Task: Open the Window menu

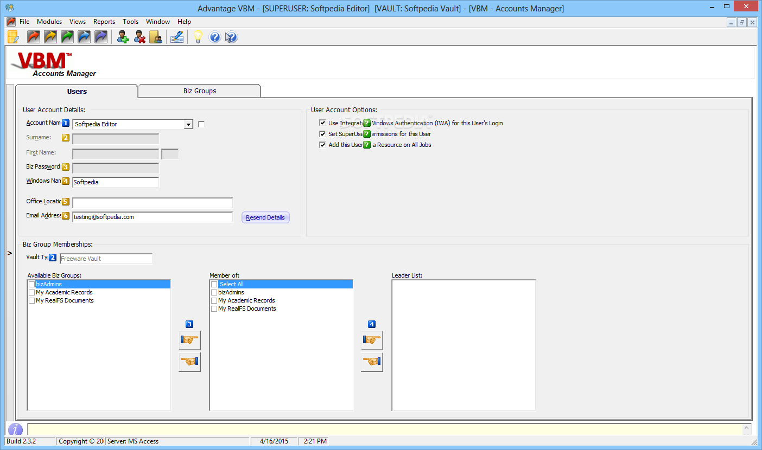Action: point(158,22)
